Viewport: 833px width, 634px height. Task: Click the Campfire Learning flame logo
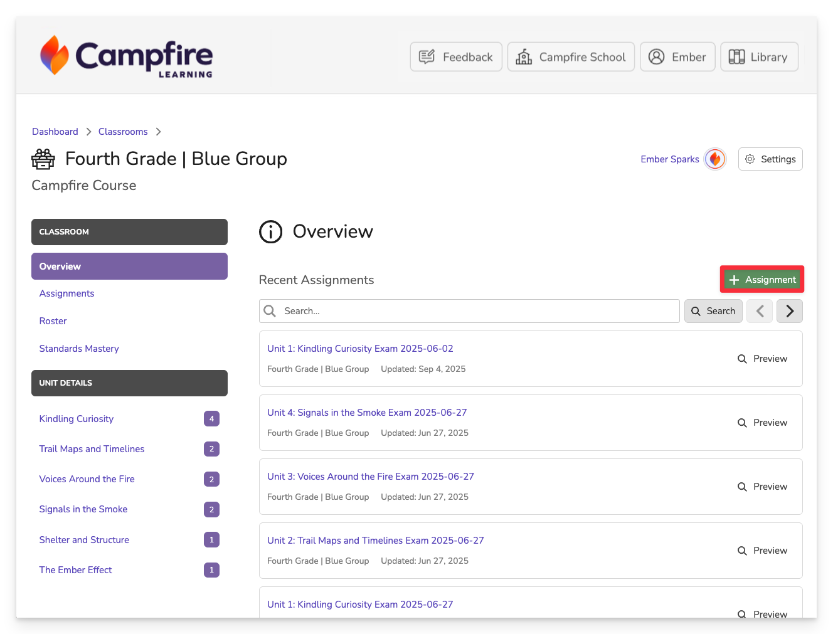point(55,56)
